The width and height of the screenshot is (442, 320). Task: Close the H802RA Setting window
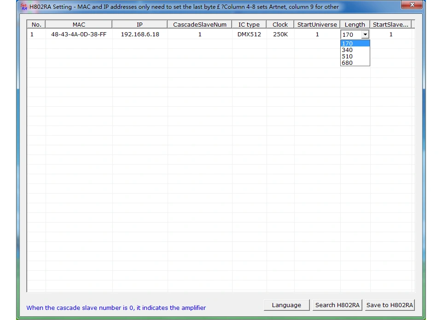tap(412, 5)
